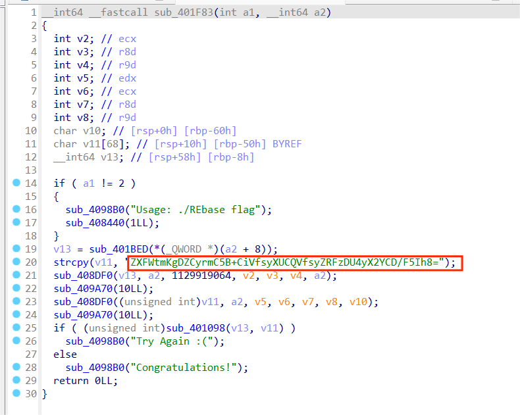Select variable v4 in its declaration
Image resolution: width=520 pixels, height=415 pixels.
click(x=83, y=65)
